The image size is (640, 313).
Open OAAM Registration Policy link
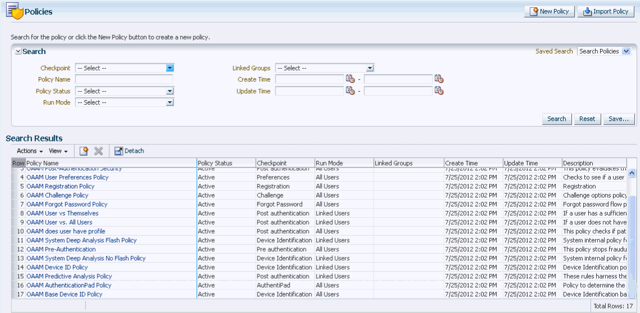(x=60, y=186)
